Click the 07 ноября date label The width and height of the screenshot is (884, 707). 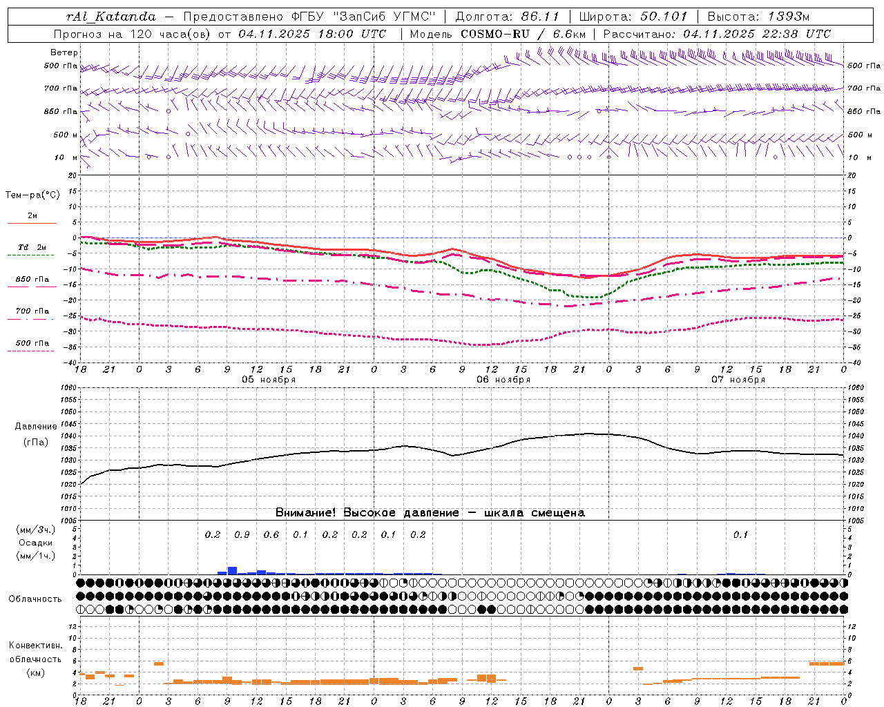tap(738, 380)
